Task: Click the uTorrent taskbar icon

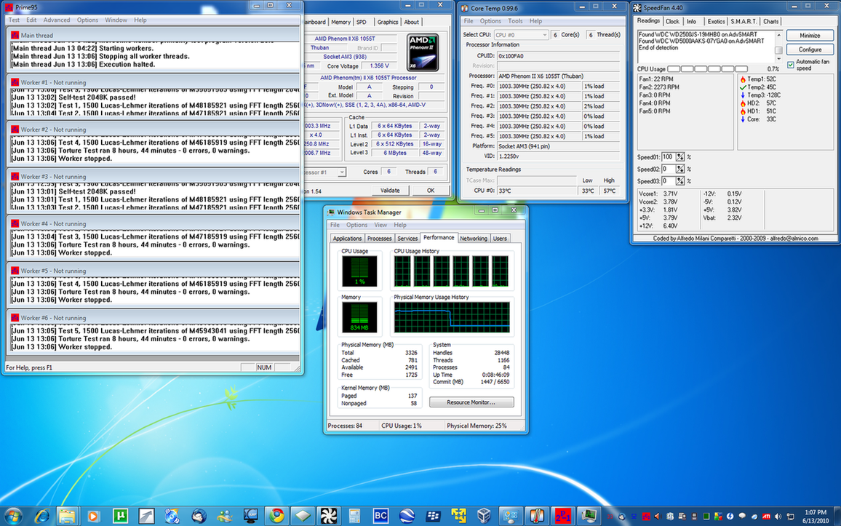Action: 119,516
